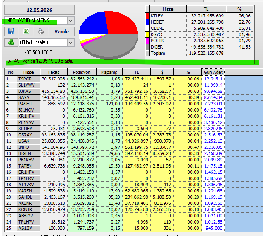This screenshot has height=236, width=263.
Task: Click the KTLEV name in summary table
Action: (157, 16)
